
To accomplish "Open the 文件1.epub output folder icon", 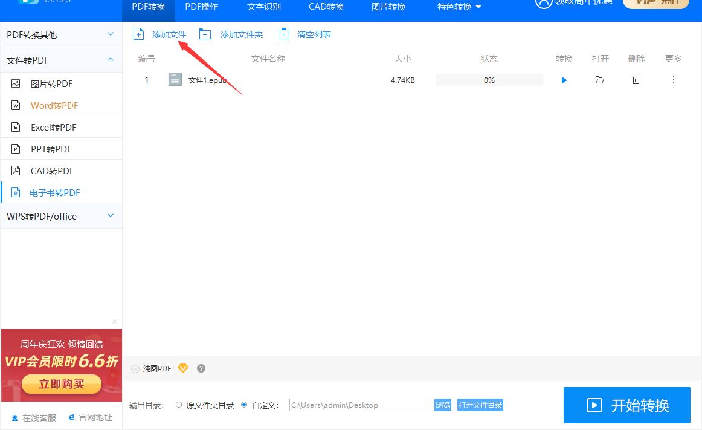I will [600, 80].
